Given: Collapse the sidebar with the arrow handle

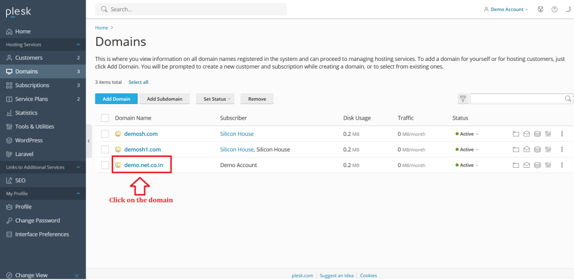Looking at the screenshot, I should (x=89, y=141).
